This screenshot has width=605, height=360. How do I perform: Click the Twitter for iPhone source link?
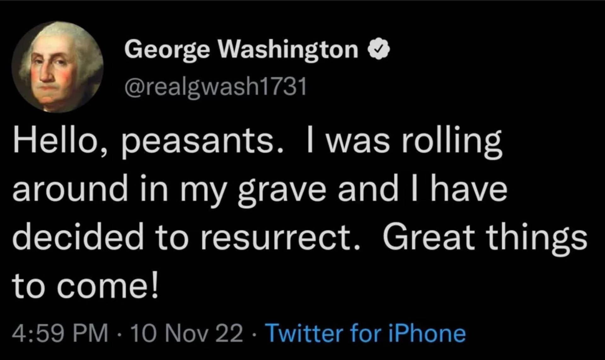(366, 333)
